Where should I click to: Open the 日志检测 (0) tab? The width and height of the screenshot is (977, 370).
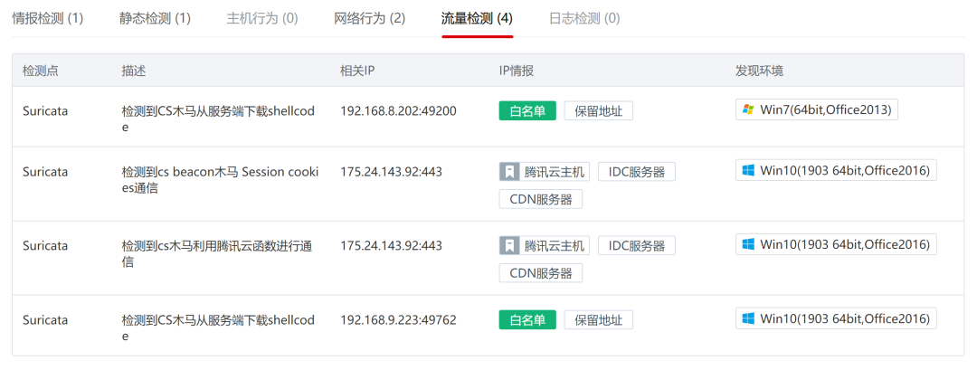(584, 19)
